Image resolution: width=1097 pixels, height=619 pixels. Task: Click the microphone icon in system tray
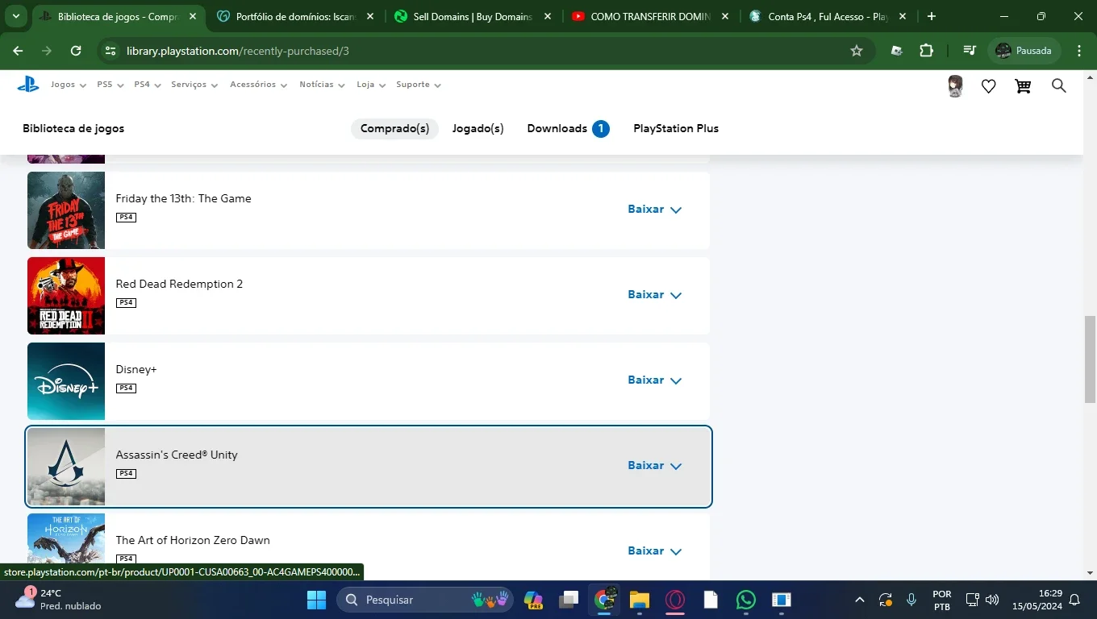pos(911,600)
